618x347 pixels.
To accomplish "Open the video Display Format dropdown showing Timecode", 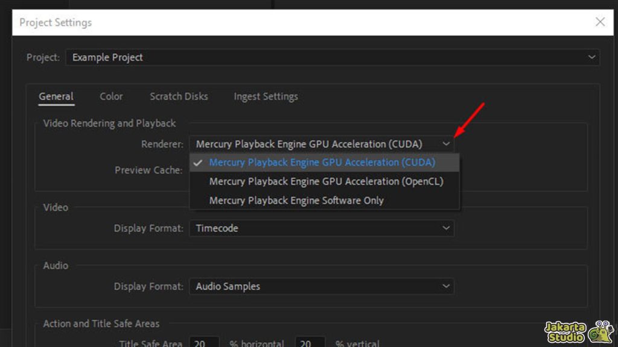I will pos(447,228).
